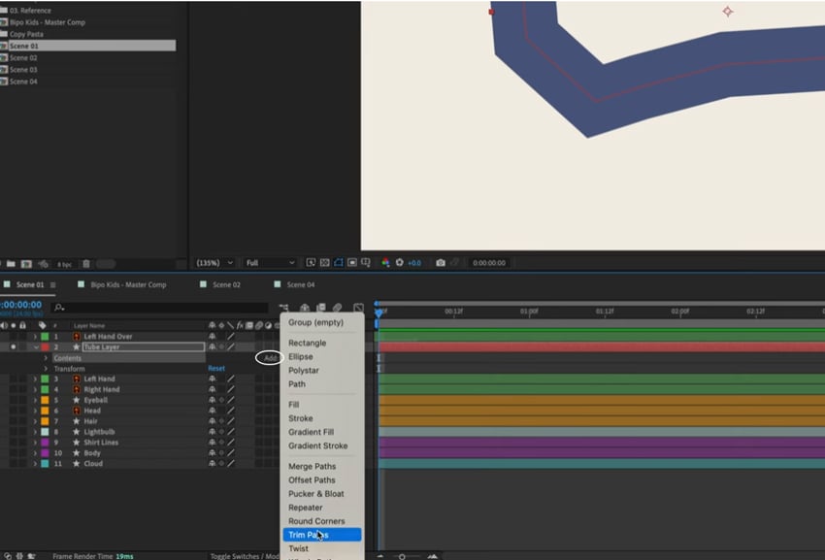Click the shy switch on Cloud layer

(x=212, y=464)
